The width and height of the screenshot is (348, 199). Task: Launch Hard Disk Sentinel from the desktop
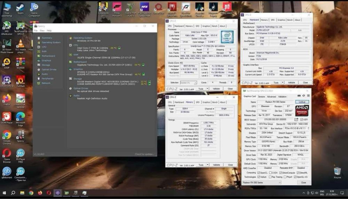(21, 101)
